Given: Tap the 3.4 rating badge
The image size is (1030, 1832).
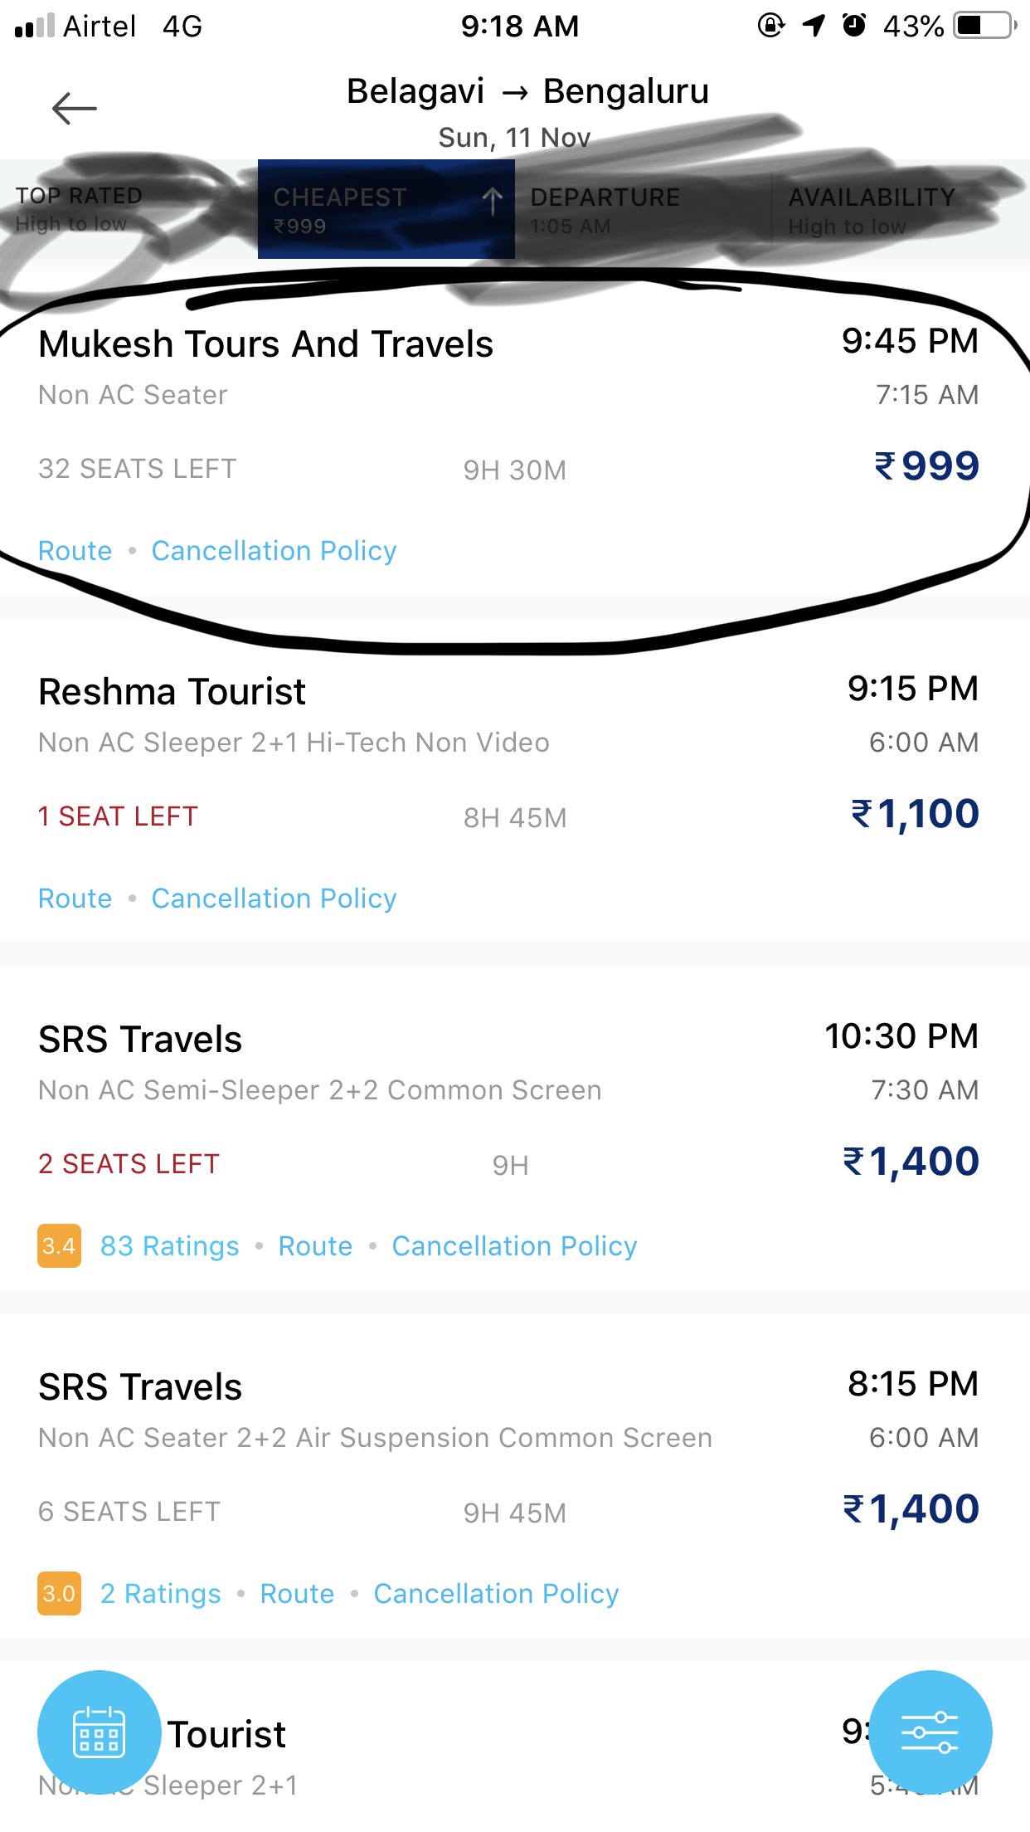Looking at the screenshot, I should [x=59, y=1246].
